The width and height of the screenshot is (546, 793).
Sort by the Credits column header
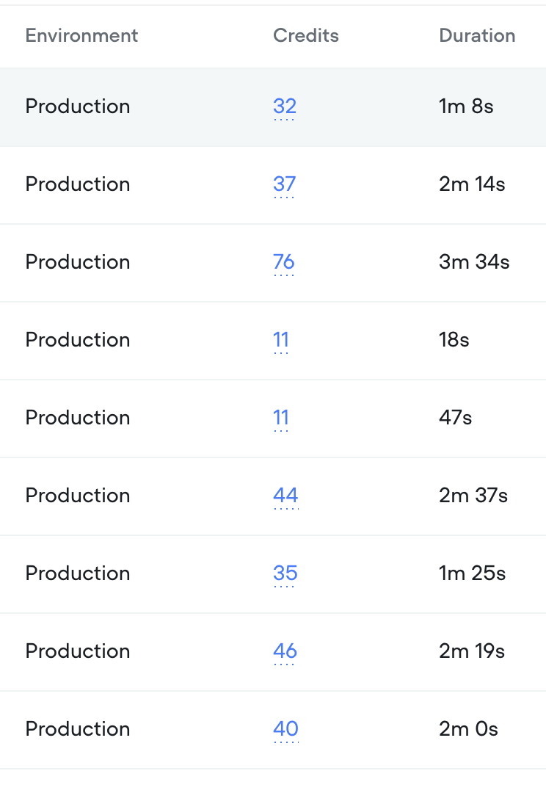click(x=305, y=35)
